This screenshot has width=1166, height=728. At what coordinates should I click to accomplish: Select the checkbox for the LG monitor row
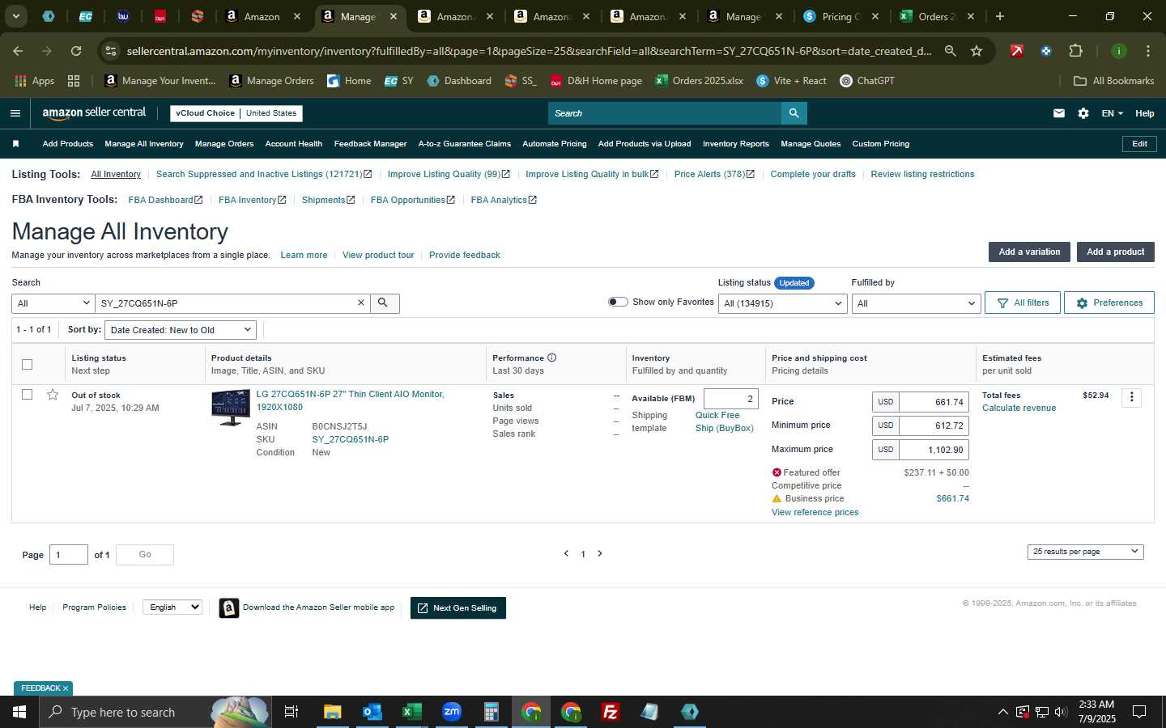(x=27, y=395)
